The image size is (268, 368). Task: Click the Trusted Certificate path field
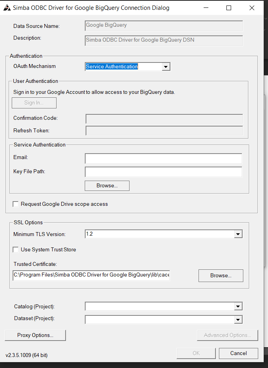(91, 275)
